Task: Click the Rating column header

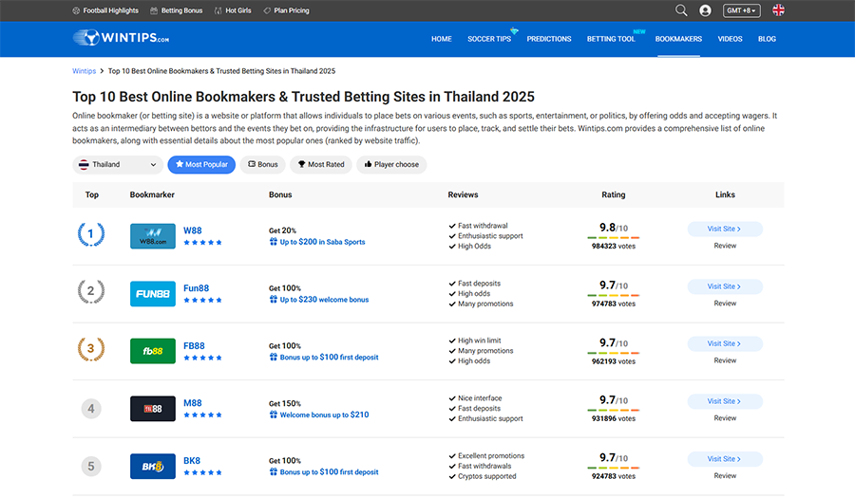Action: point(614,194)
